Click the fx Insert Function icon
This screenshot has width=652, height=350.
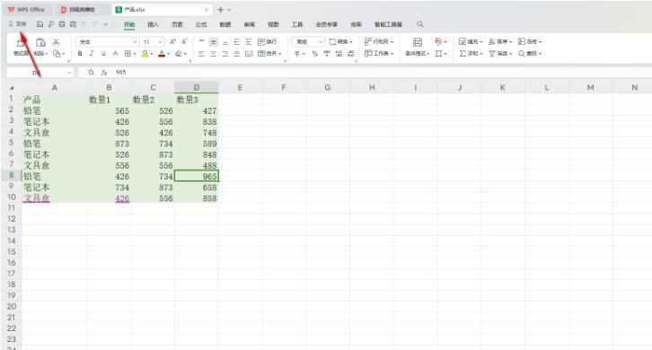click(x=104, y=73)
